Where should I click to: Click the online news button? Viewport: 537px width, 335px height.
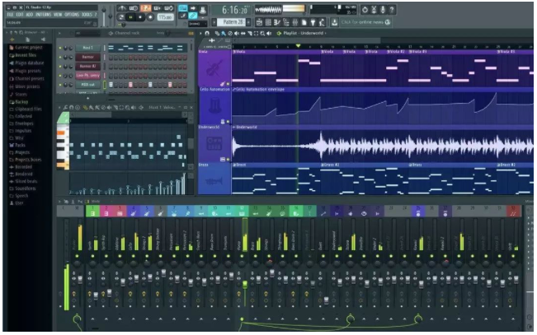365,22
